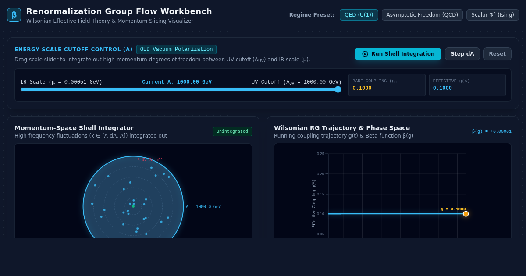The width and height of the screenshot is (526, 276).
Task: Click the Effective Coupling g(Λ) axis label
Action: tap(314, 204)
